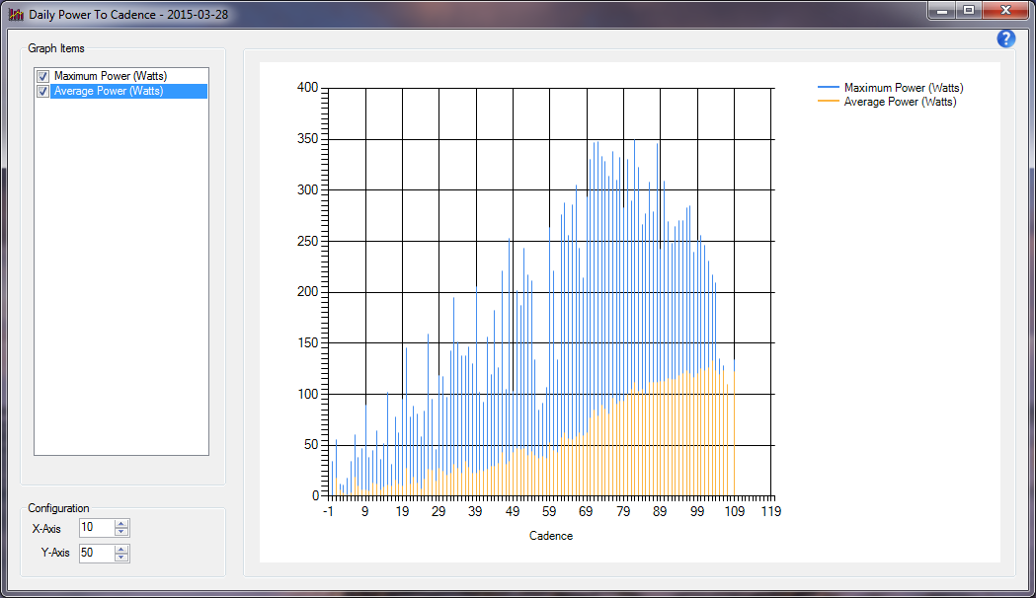Minimize the Daily Power To Cadence window
This screenshot has width=1036, height=598.
point(943,10)
